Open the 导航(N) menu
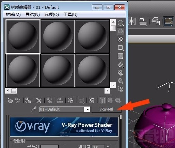 (33, 15)
